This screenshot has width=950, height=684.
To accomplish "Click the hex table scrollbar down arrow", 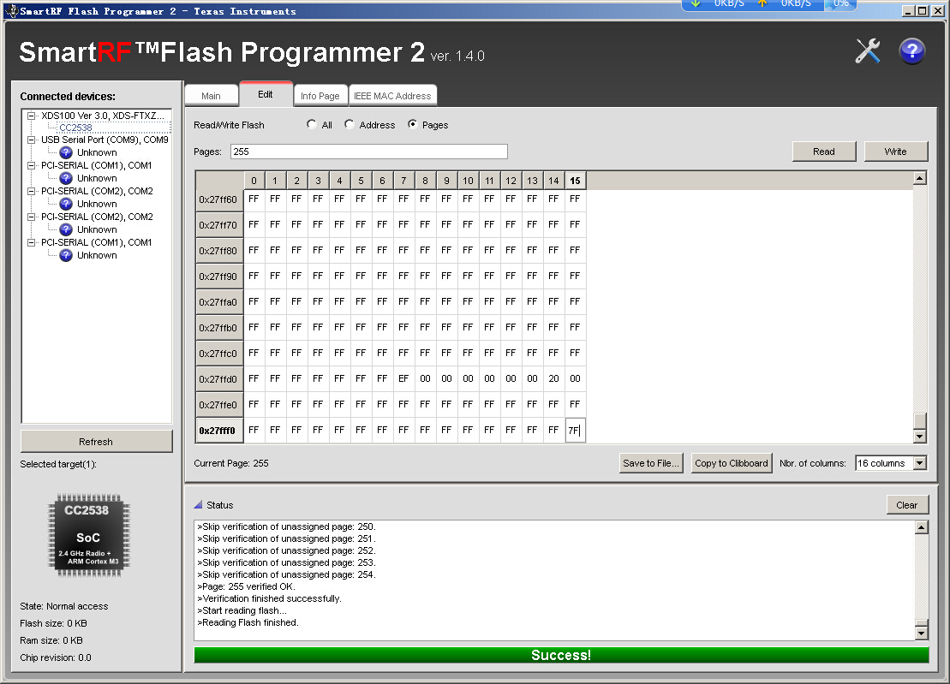I will coord(920,437).
